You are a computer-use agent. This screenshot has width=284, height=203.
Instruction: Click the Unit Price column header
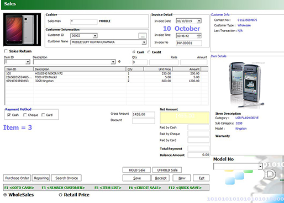158,69
